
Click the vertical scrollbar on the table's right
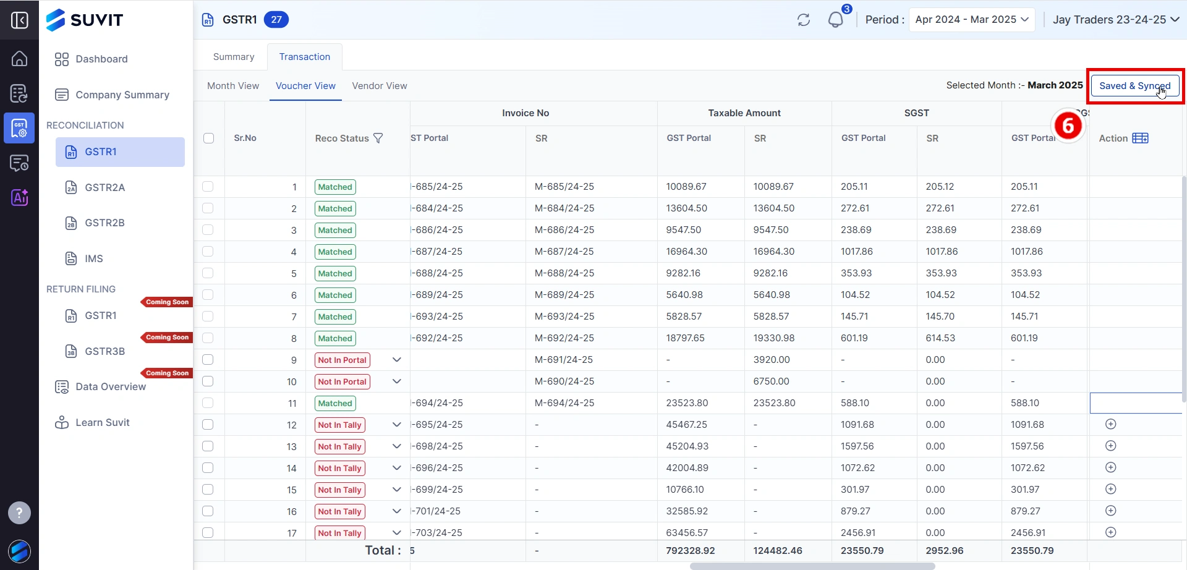click(1184, 289)
